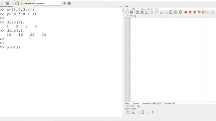Click Save icon in variable editor toolbar
This screenshot has height=121, width=216.
coord(128,112)
